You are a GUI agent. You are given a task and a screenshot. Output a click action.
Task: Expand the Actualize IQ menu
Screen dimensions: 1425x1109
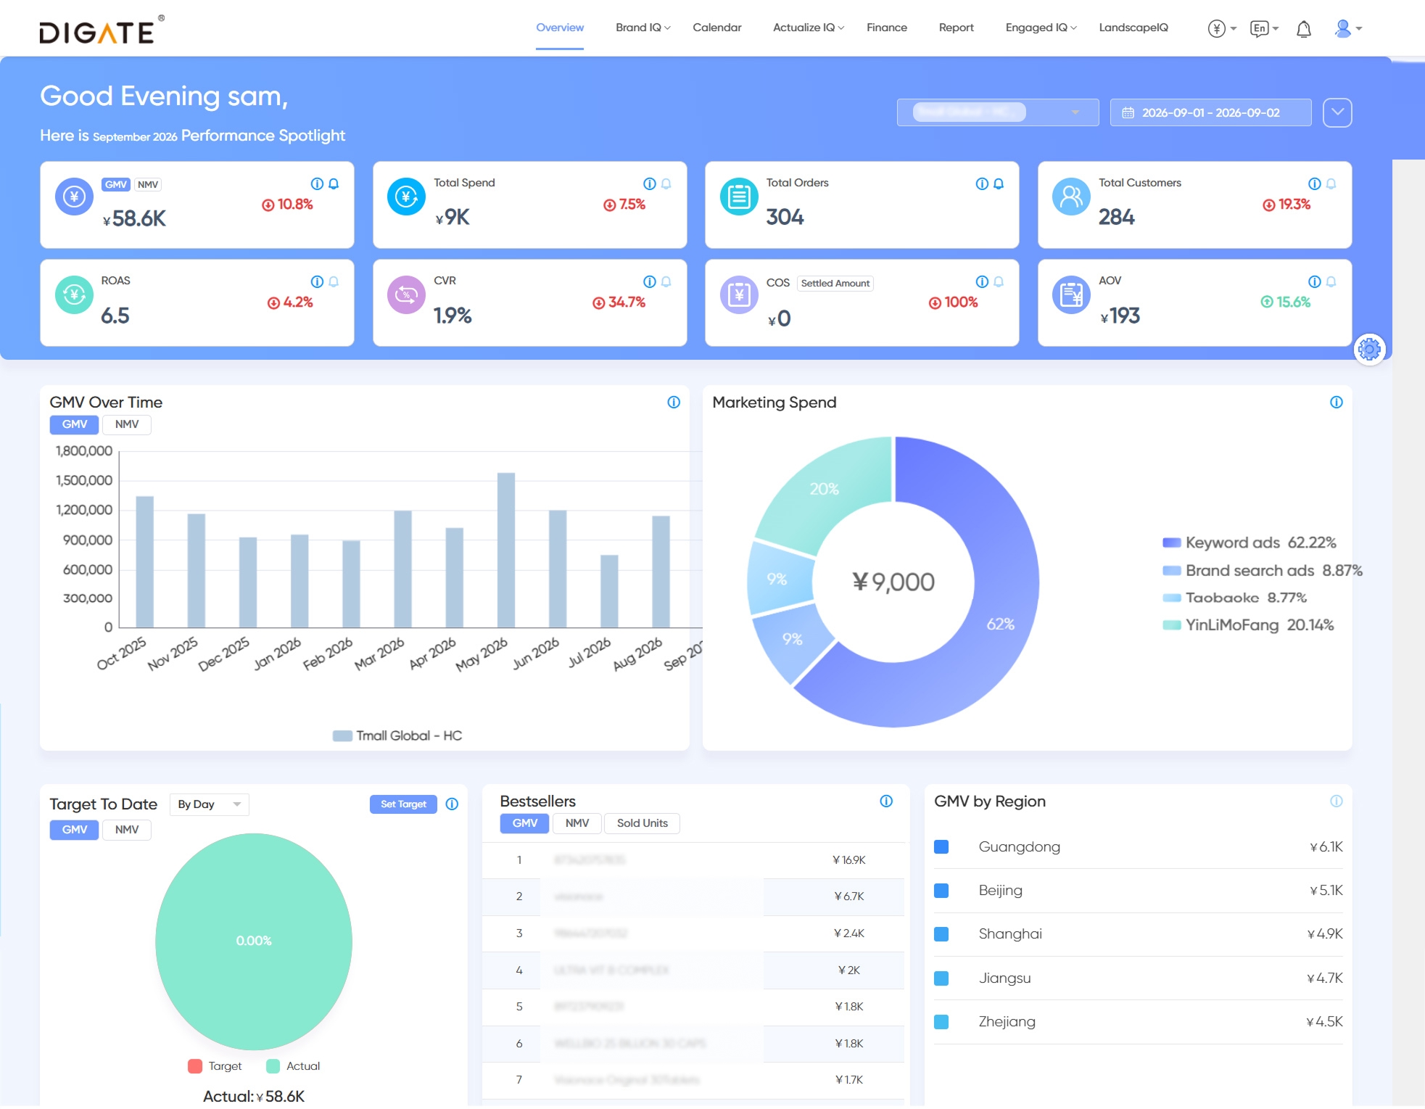pyautogui.click(x=808, y=28)
